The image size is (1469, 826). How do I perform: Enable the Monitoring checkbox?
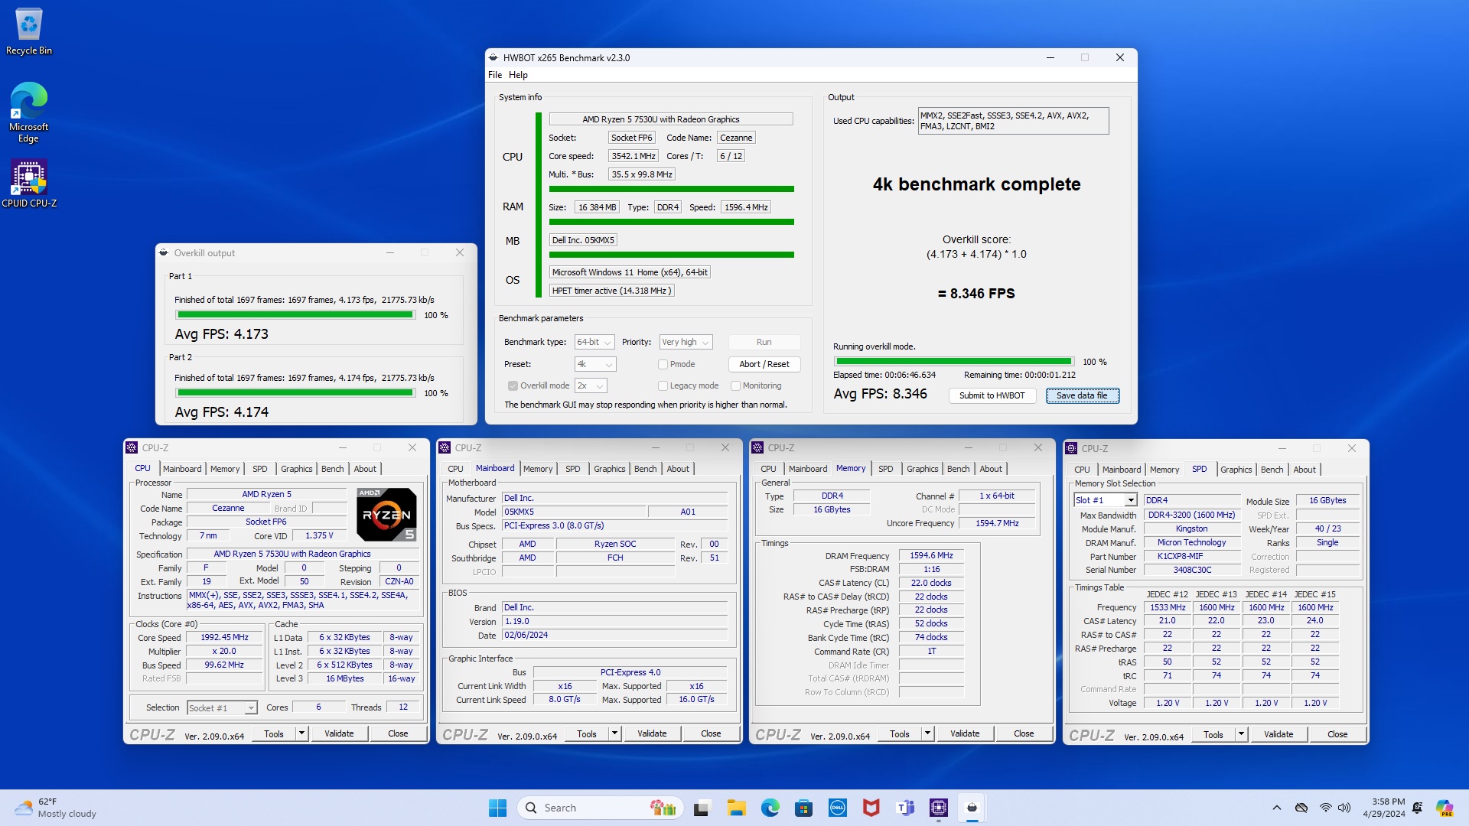735,385
